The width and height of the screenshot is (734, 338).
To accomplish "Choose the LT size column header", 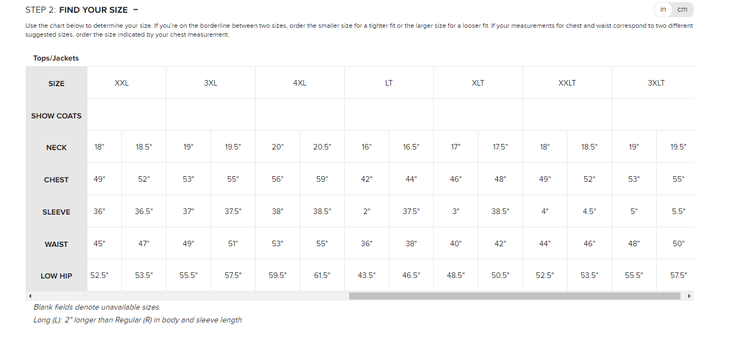I will pyautogui.click(x=389, y=83).
